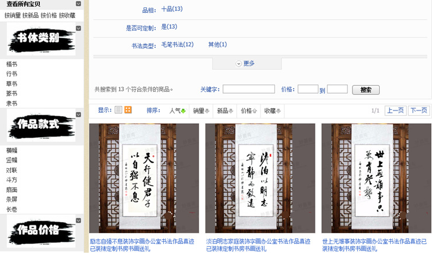Sort products by 人气
The width and height of the screenshot is (433, 255).
[x=177, y=111]
